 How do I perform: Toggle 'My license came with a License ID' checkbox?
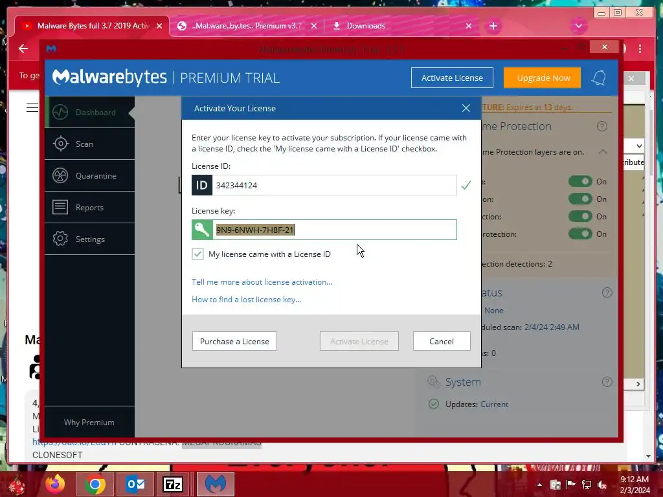point(197,254)
